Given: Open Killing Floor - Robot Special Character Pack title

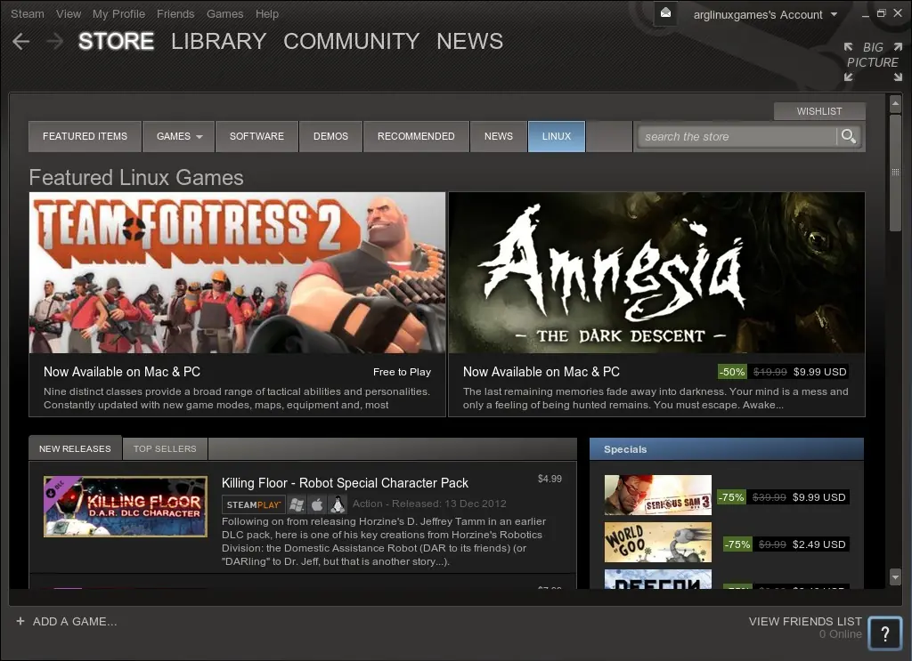Looking at the screenshot, I should click(345, 483).
